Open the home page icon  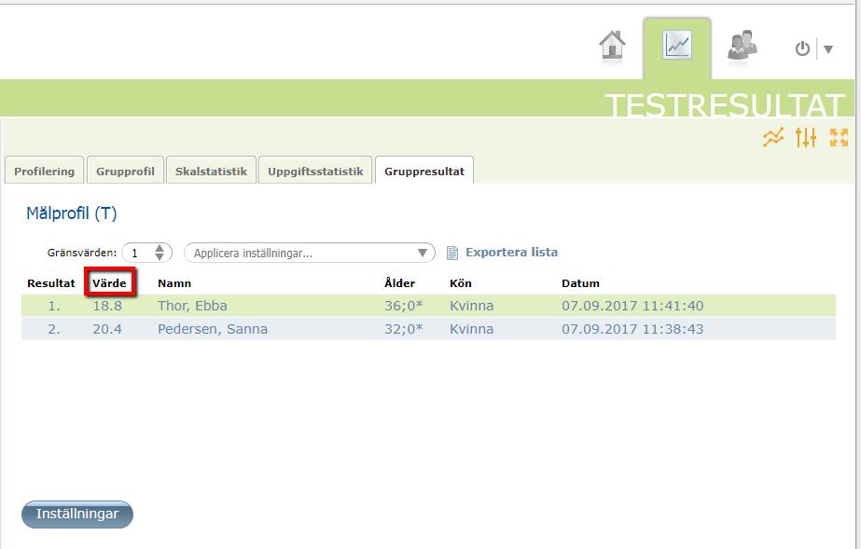[x=612, y=45]
